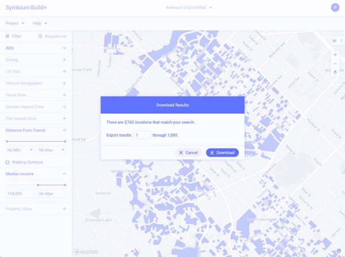This screenshot has height=257, width=345.
Task: Click the Symbium Build+ logo
Action: [x=26, y=7]
